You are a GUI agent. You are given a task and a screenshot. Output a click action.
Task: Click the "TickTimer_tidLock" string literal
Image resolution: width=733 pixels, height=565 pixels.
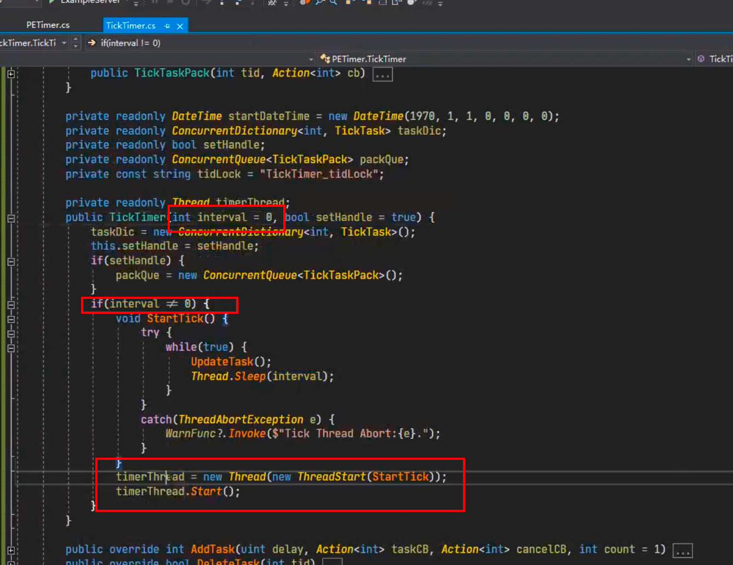[x=319, y=174]
